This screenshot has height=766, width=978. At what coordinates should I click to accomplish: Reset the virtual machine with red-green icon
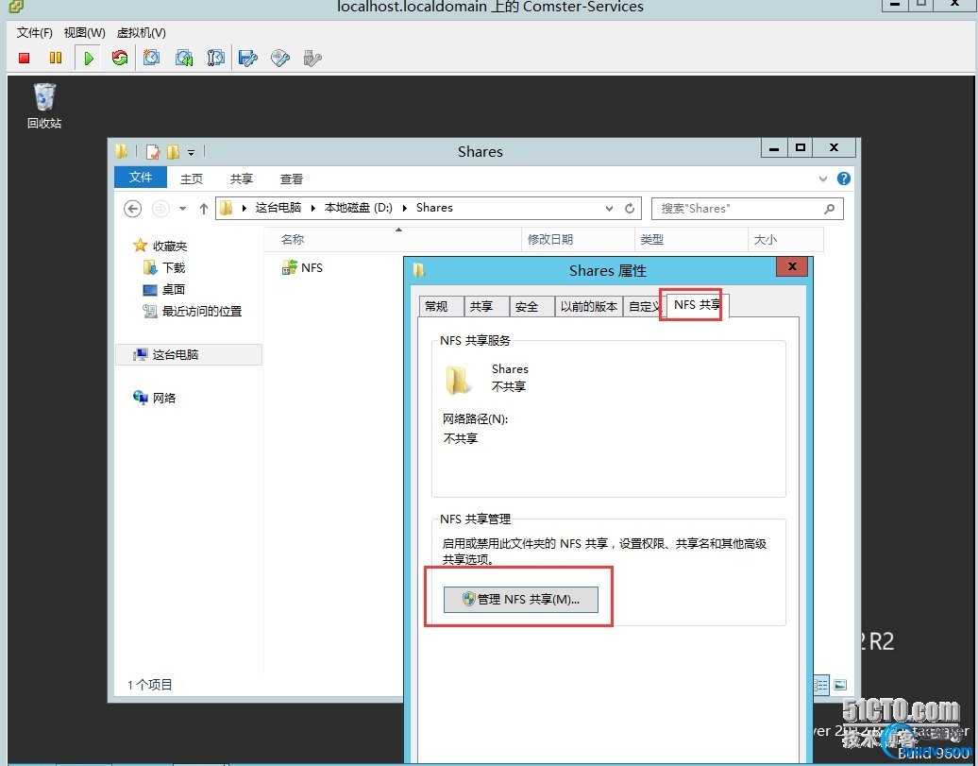pyautogui.click(x=120, y=58)
